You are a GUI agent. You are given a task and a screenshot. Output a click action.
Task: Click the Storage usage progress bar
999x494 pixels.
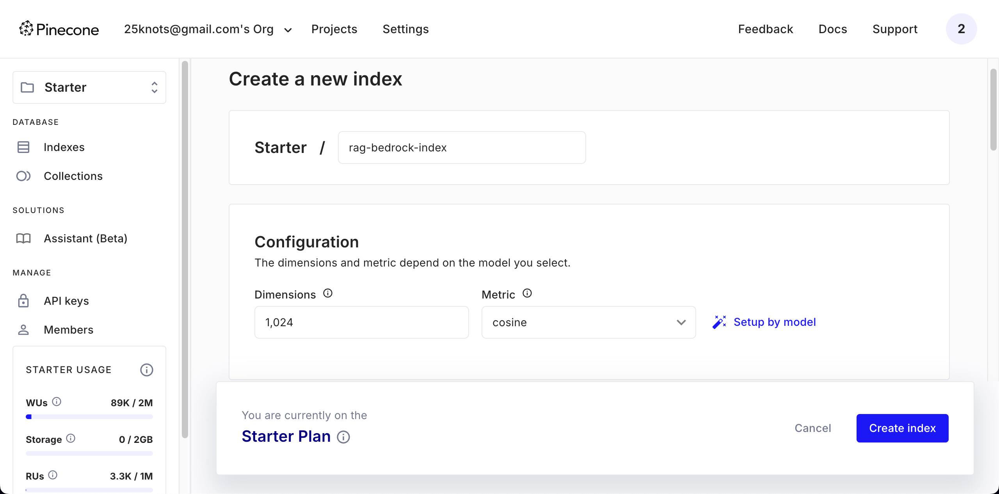tap(89, 453)
